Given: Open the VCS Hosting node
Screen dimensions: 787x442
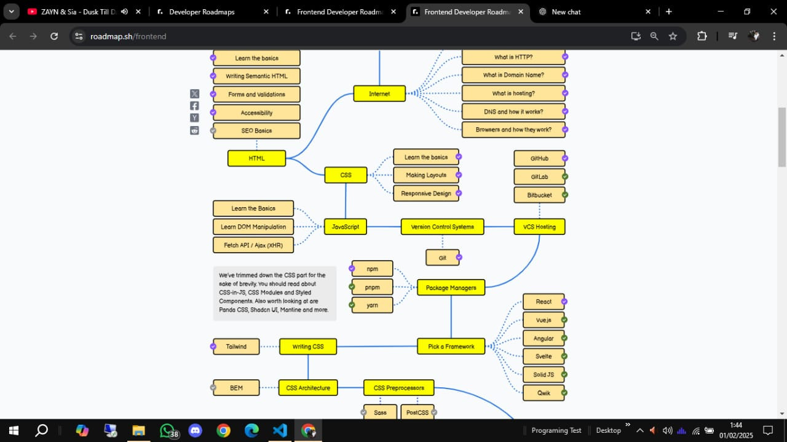Looking at the screenshot, I should click(539, 227).
